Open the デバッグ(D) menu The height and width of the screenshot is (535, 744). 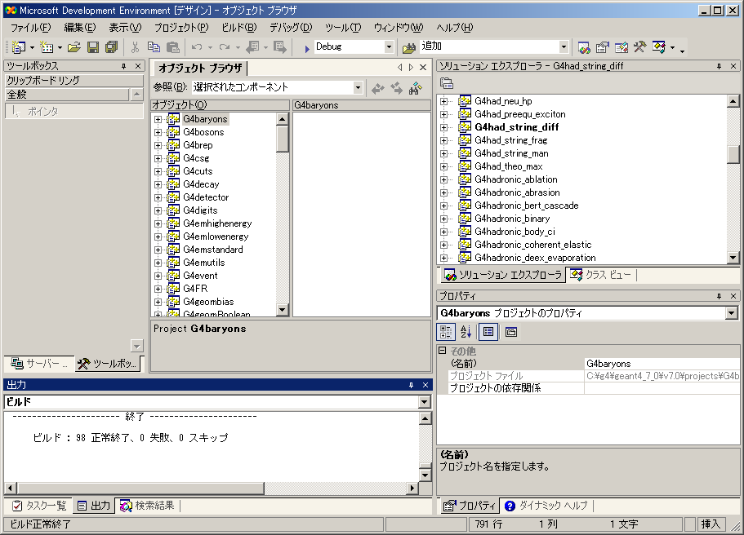click(x=291, y=28)
